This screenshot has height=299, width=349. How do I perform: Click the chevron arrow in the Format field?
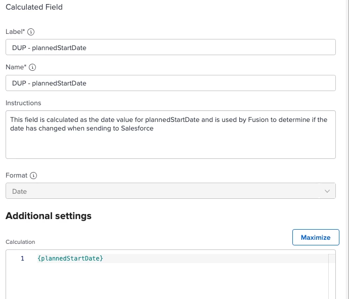point(327,191)
